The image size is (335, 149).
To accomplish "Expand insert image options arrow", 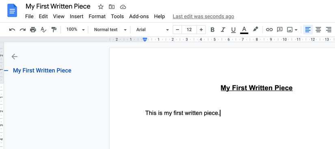I will tap(296, 30).
